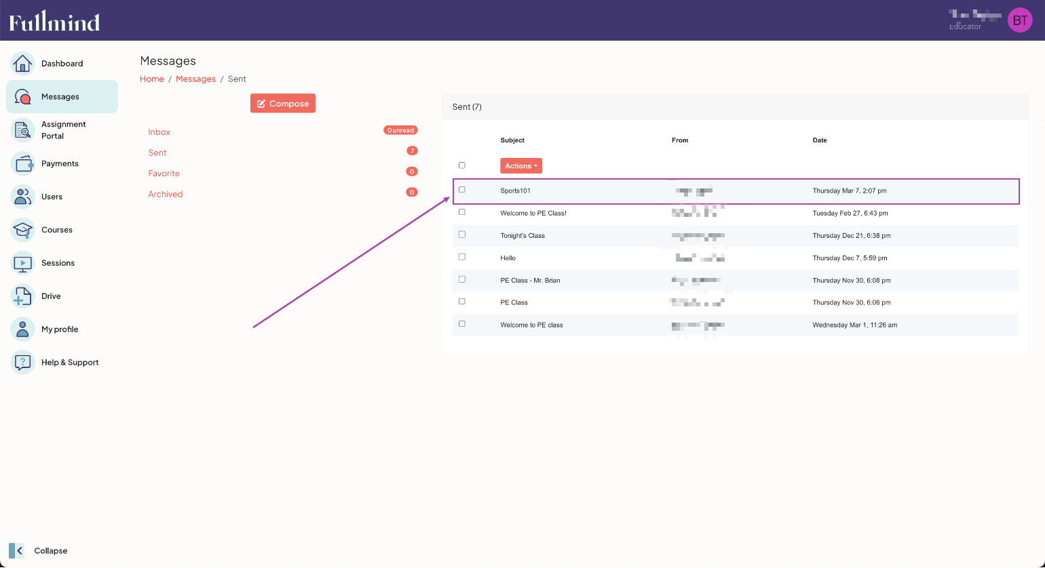Click the Dashboard house icon
The width and height of the screenshot is (1045, 568).
(x=22, y=64)
